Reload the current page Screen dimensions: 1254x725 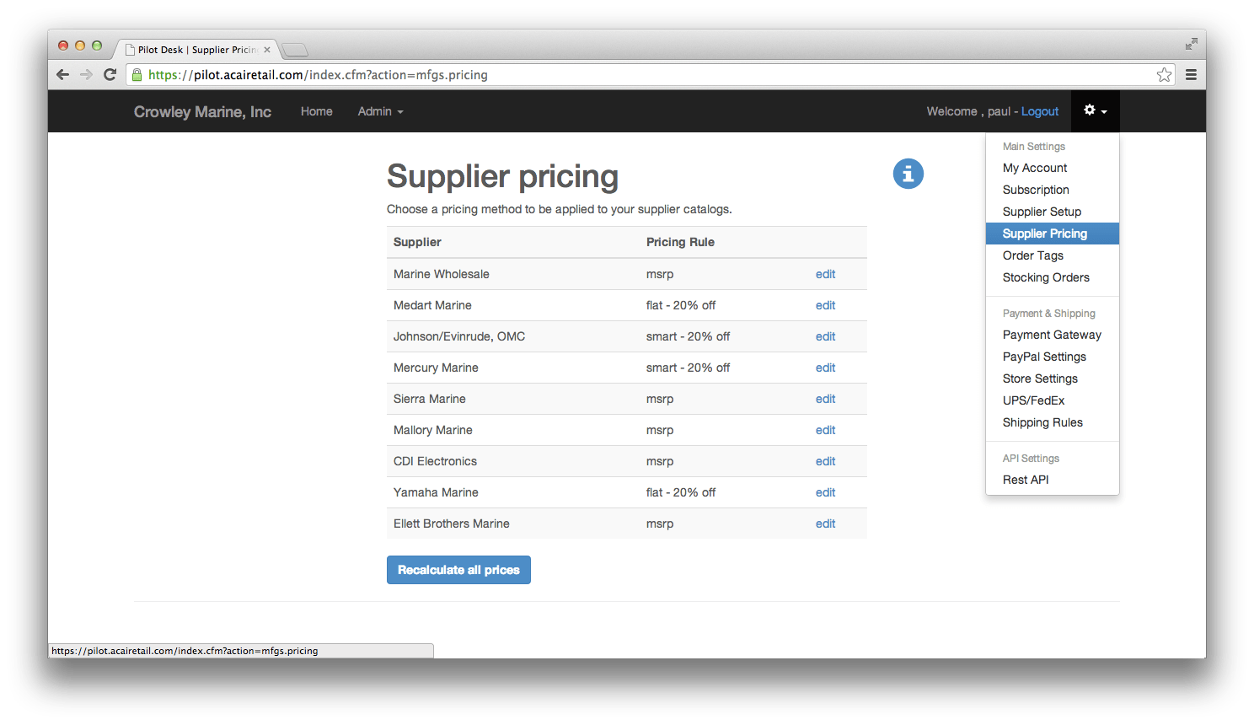click(110, 74)
